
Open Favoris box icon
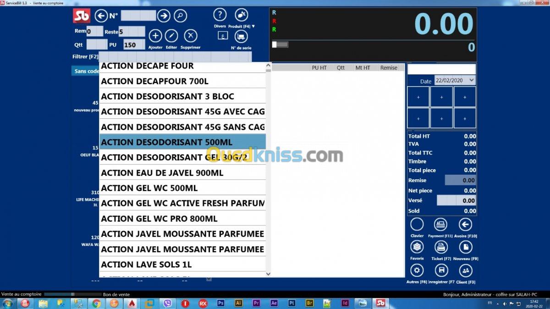(x=417, y=247)
